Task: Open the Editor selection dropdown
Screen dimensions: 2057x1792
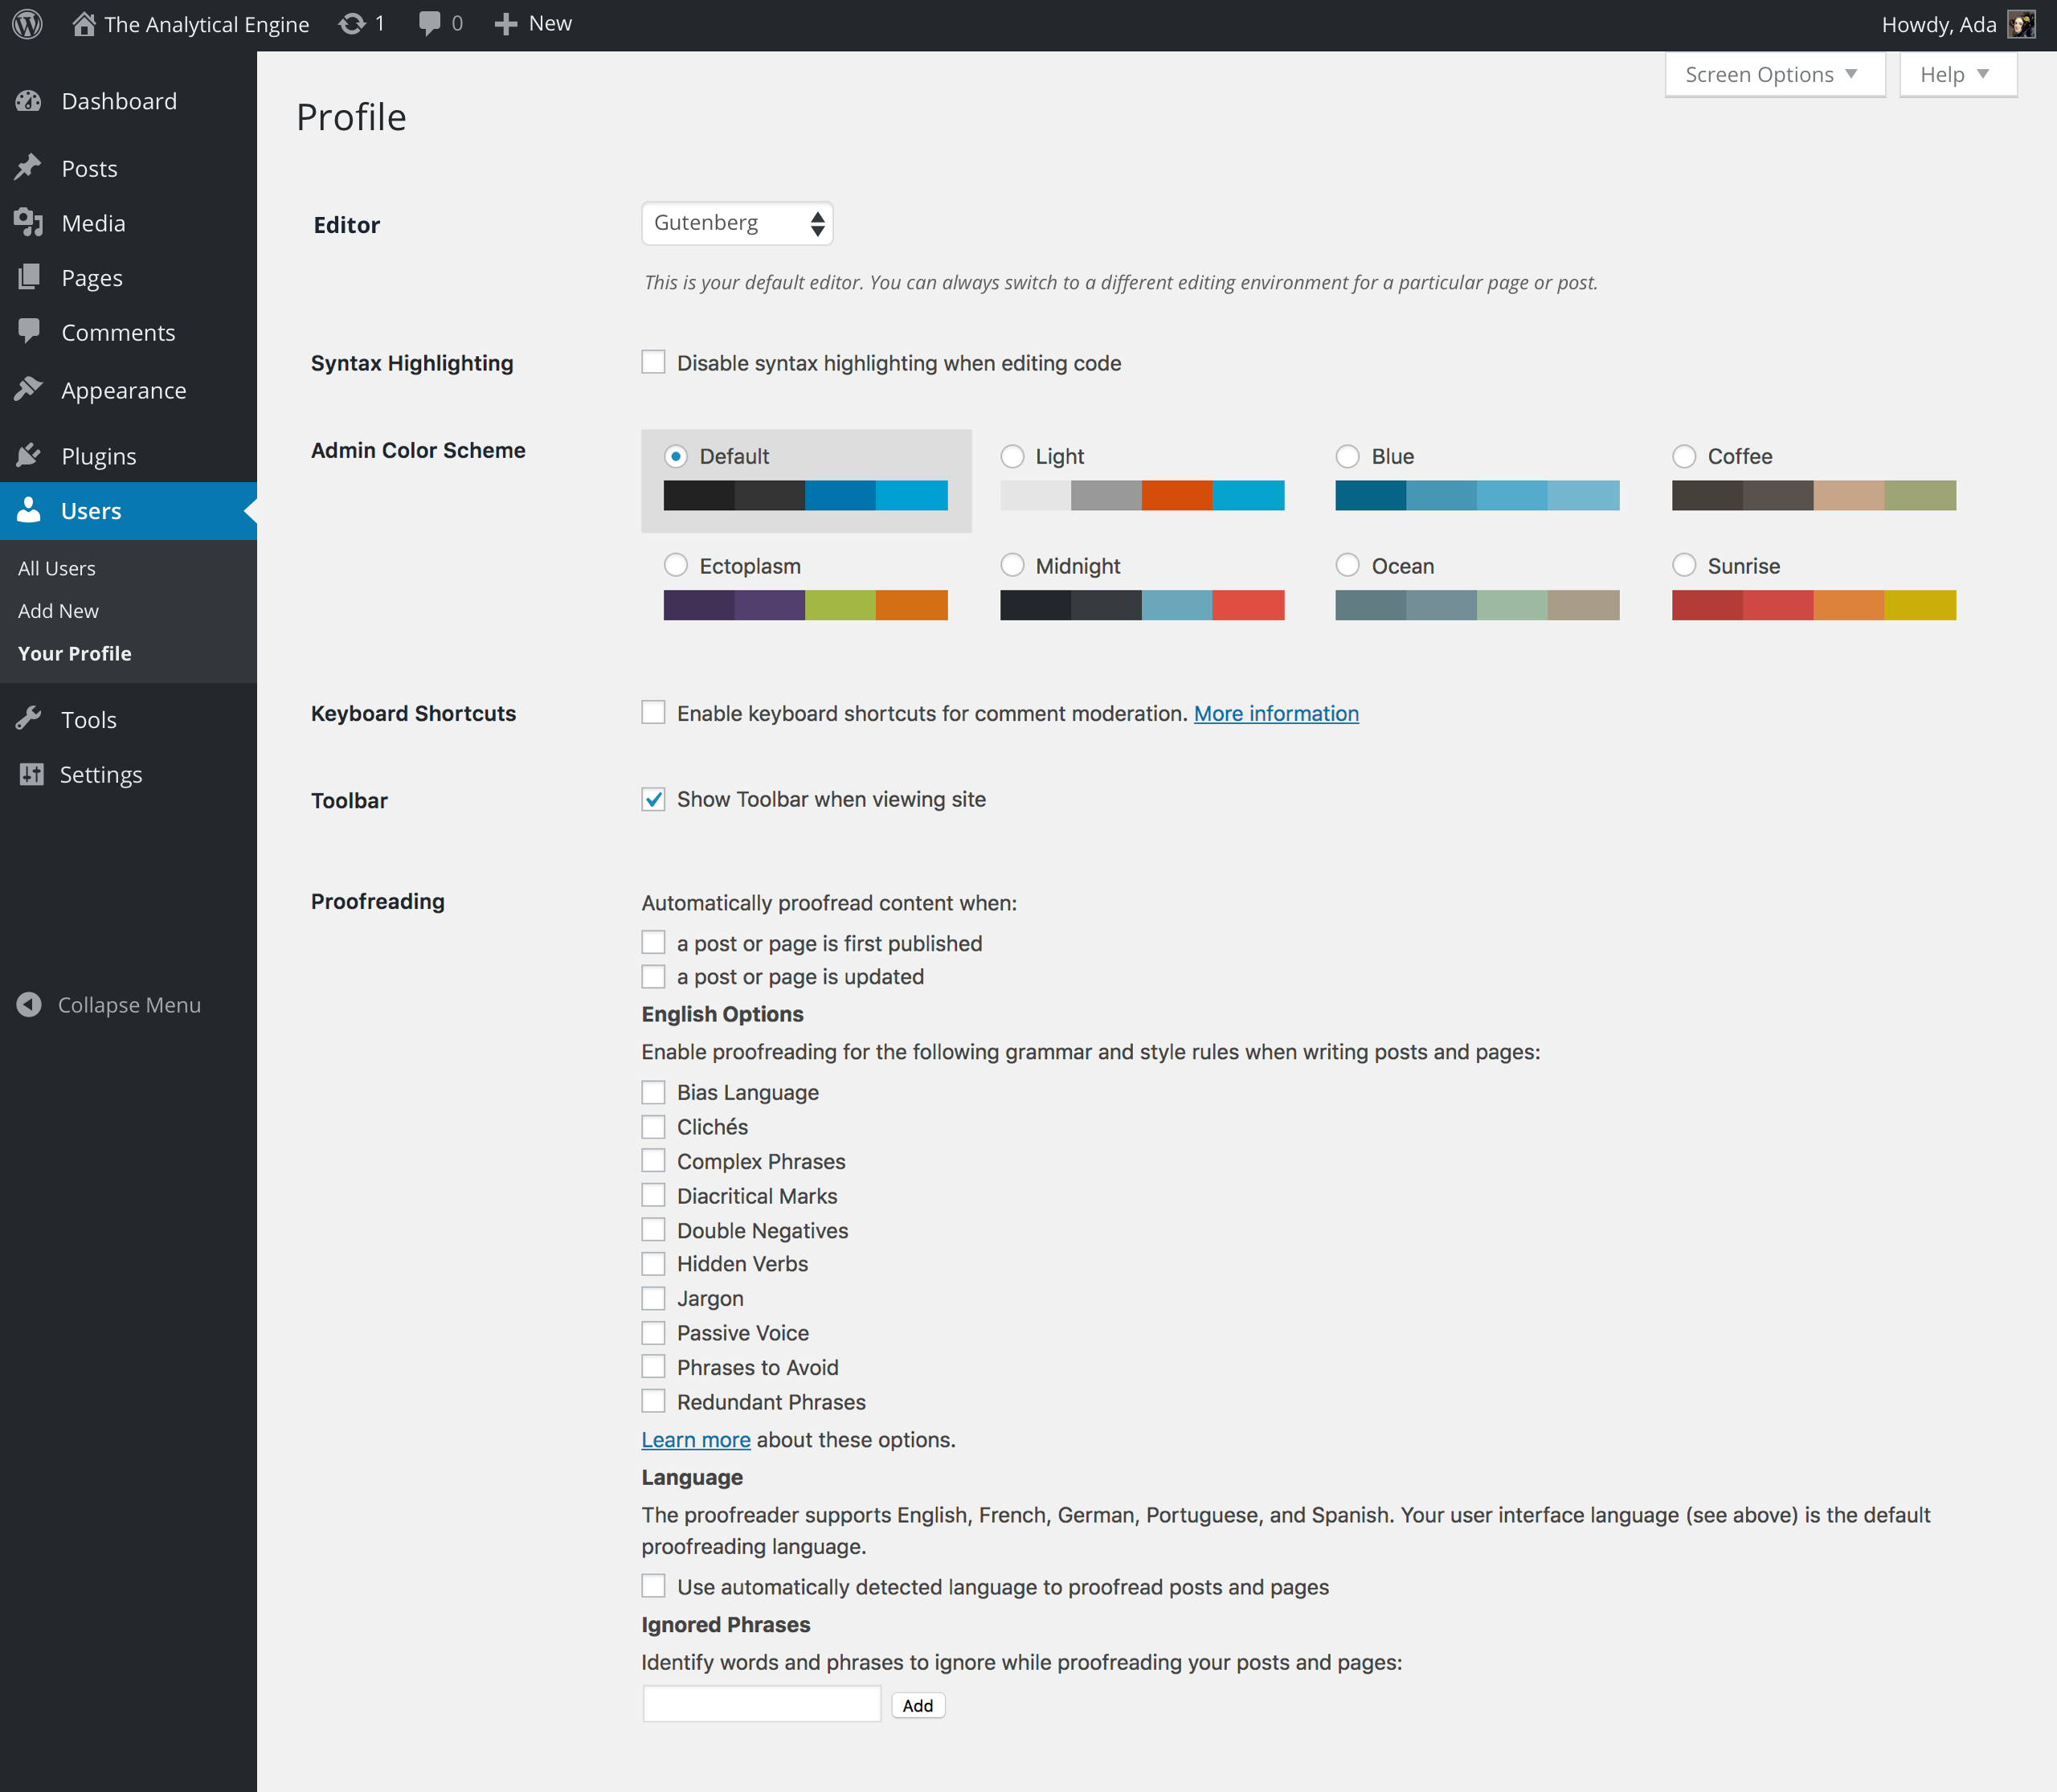Action: 737,222
